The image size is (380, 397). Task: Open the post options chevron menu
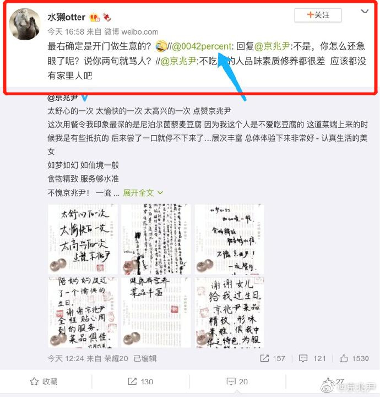click(x=365, y=12)
